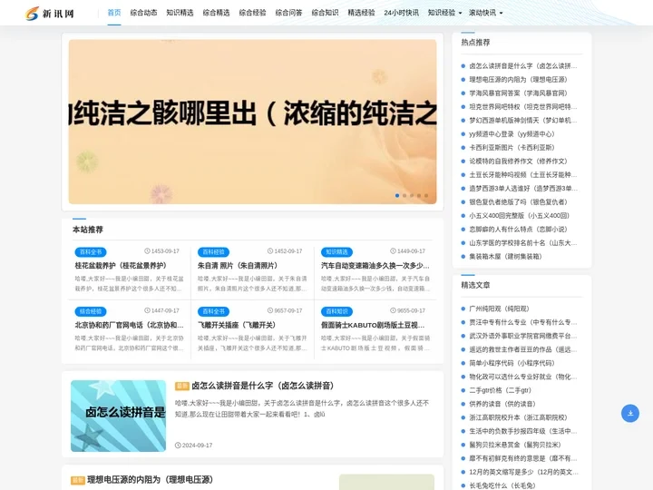Open the 综合知识 nav item
The width and height of the screenshot is (653, 490).
325,13
